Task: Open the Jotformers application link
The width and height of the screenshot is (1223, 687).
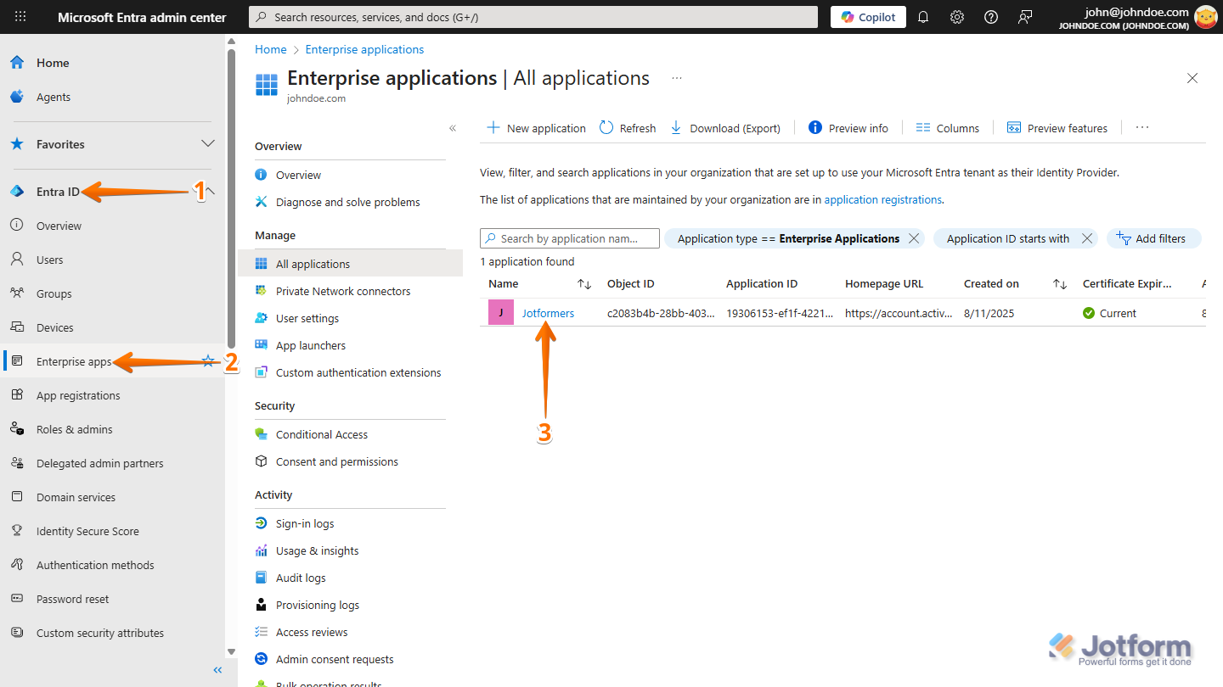Action: click(548, 313)
